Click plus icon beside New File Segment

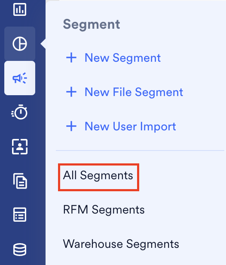(x=71, y=92)
